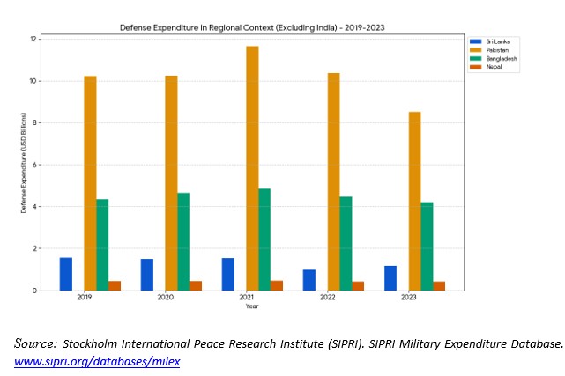Select the Bangladesh bar for 2019
565x376 pixels.
tap(102, 245)
